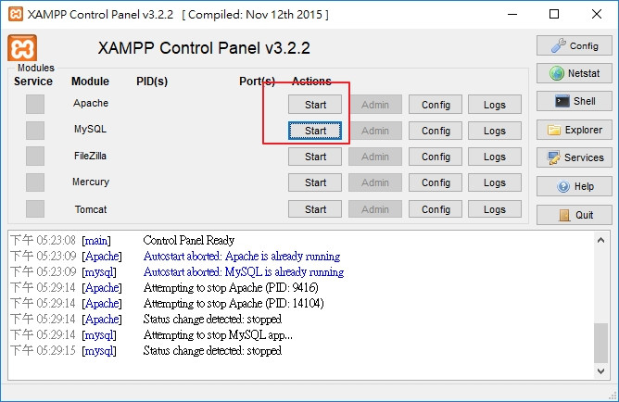Toggle MySQL service install box
The image size is (619, 402).
click(35, 131)
